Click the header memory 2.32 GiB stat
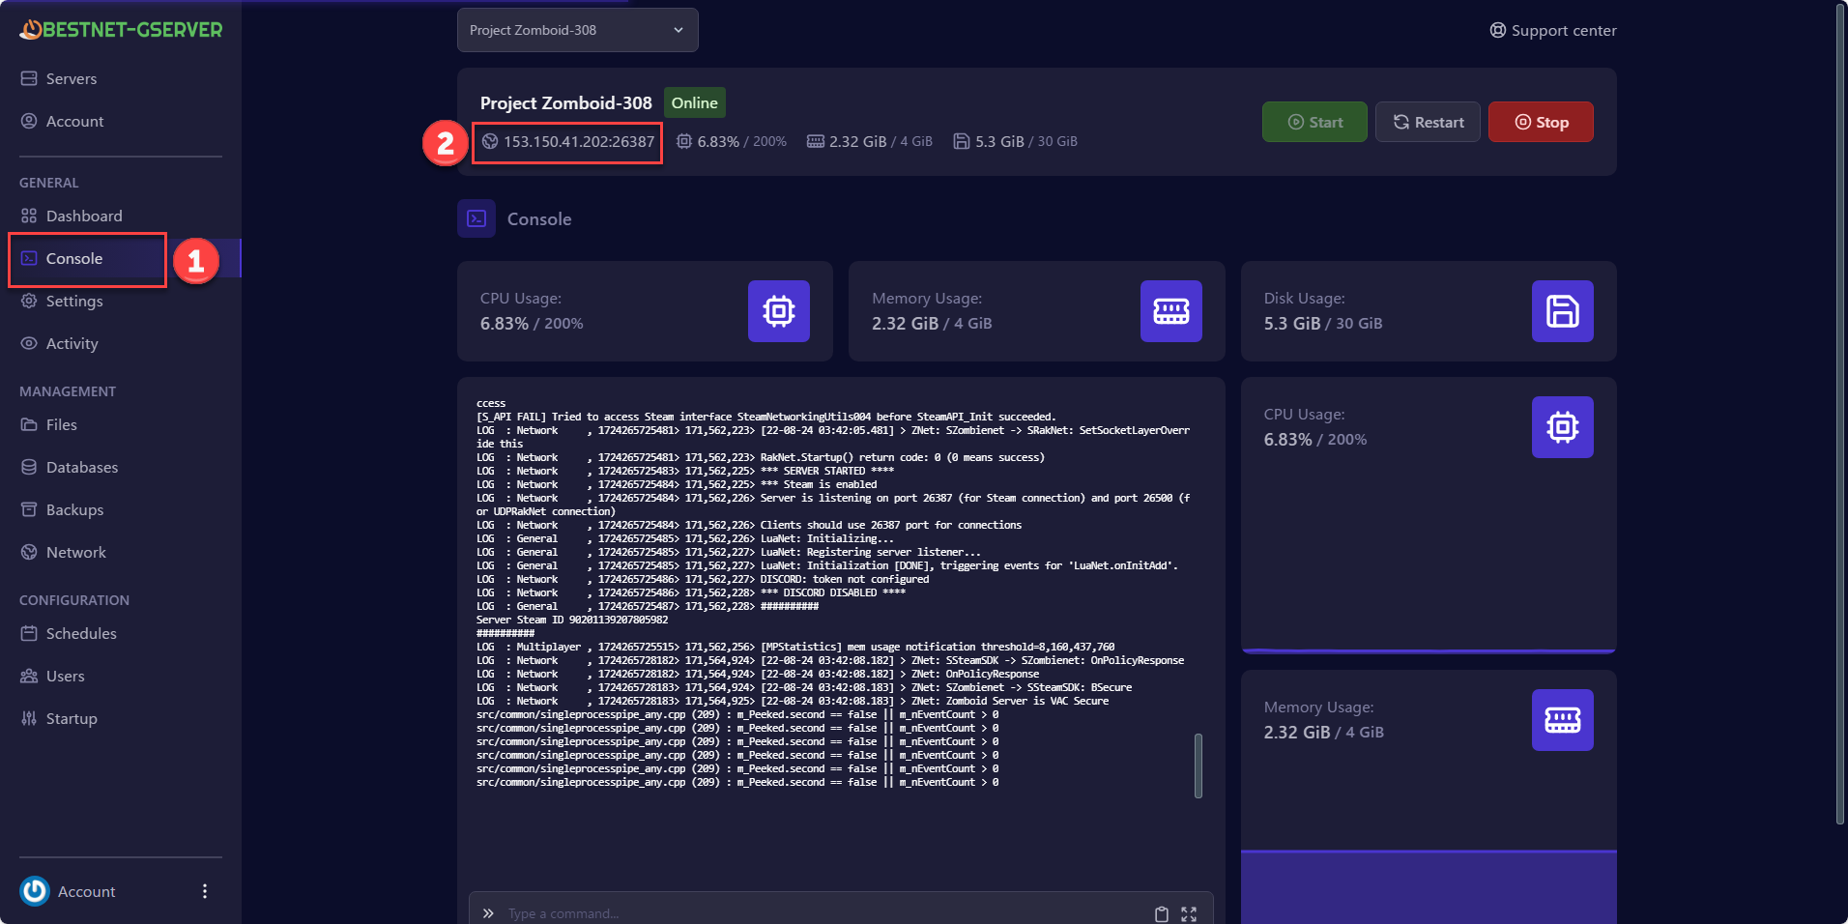The height and width of the screenshot is (924, 1848). pos(869,141)
